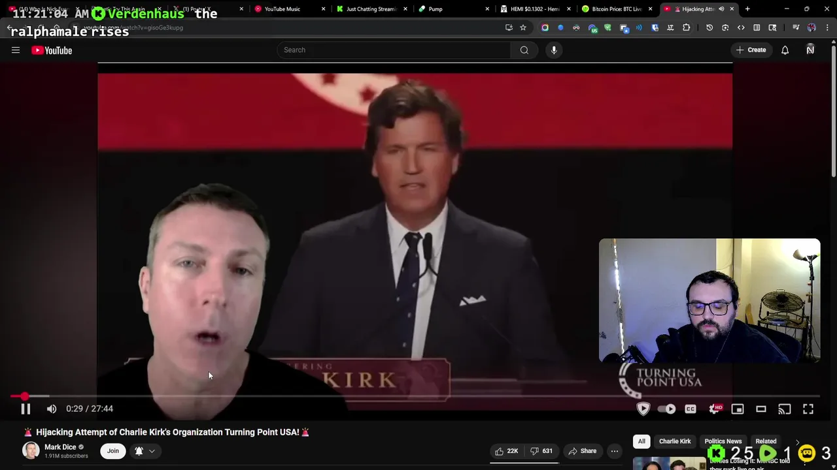
Task: Open the browser Extensions puzzle icon
Action: [686, 27]
